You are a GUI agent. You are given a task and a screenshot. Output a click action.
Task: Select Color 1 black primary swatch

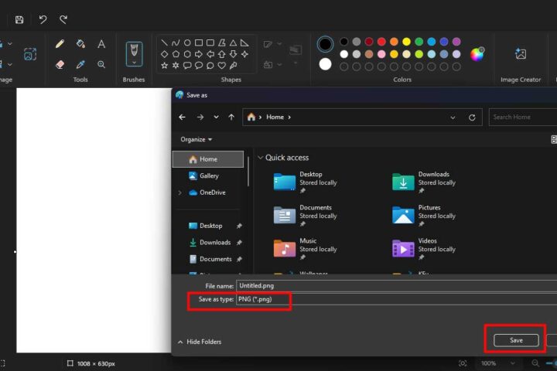coord(325,44)
